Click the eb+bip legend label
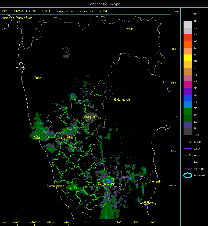208x226 pixels. tap(199, 169)
